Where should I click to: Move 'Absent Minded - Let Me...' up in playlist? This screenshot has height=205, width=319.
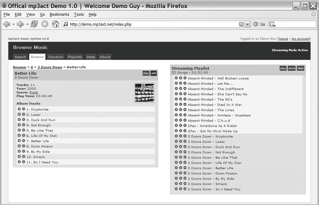[176, 83]
